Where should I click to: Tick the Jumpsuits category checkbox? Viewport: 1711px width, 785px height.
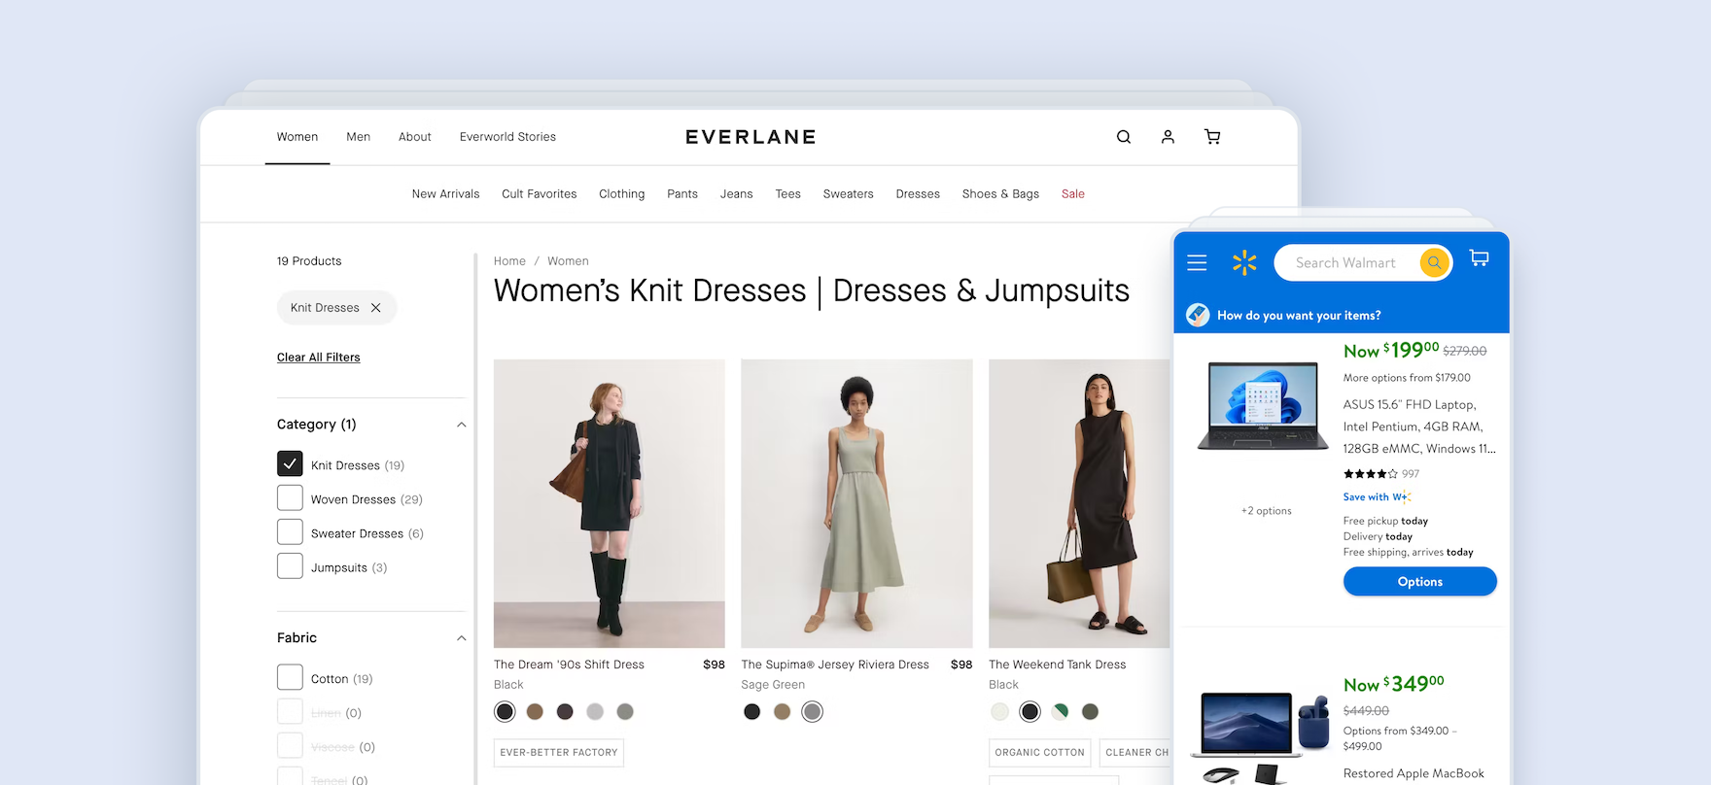click(x=290, y=566)
